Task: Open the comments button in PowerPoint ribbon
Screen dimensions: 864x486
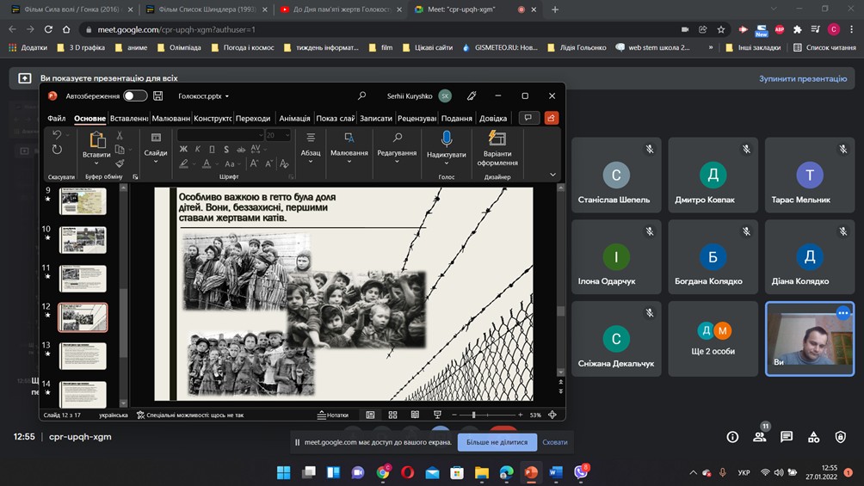Action: (528, 118)
